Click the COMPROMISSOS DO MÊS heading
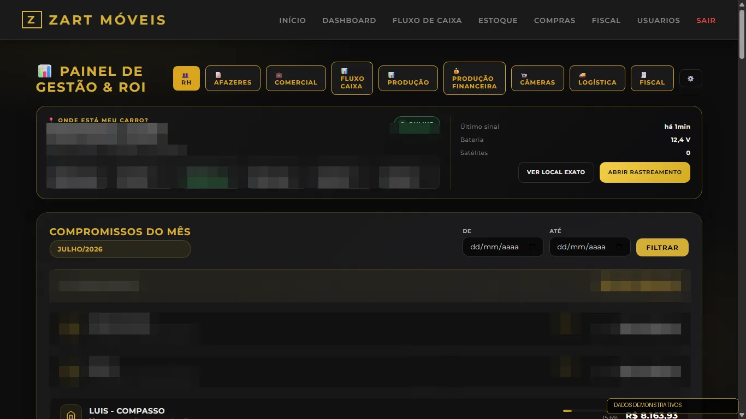 tap(120, 232)
